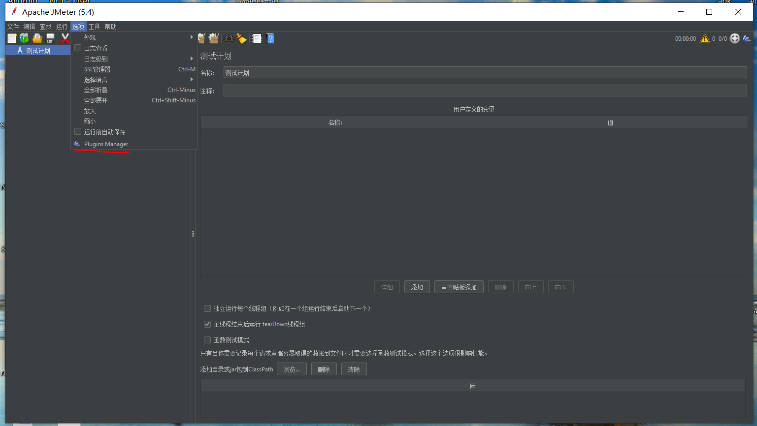Click the 00:00:00 elapsed timer text
The image size is (757, 426).
[686, 39]
